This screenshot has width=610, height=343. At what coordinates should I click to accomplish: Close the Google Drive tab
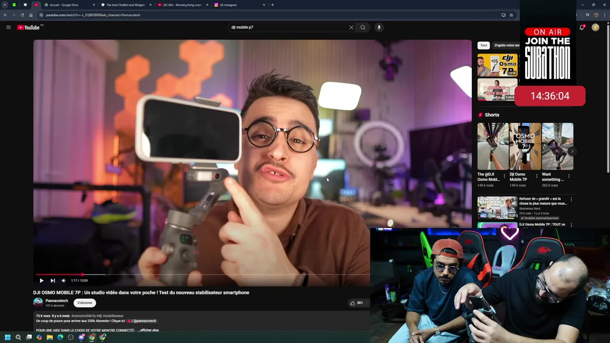94,5
